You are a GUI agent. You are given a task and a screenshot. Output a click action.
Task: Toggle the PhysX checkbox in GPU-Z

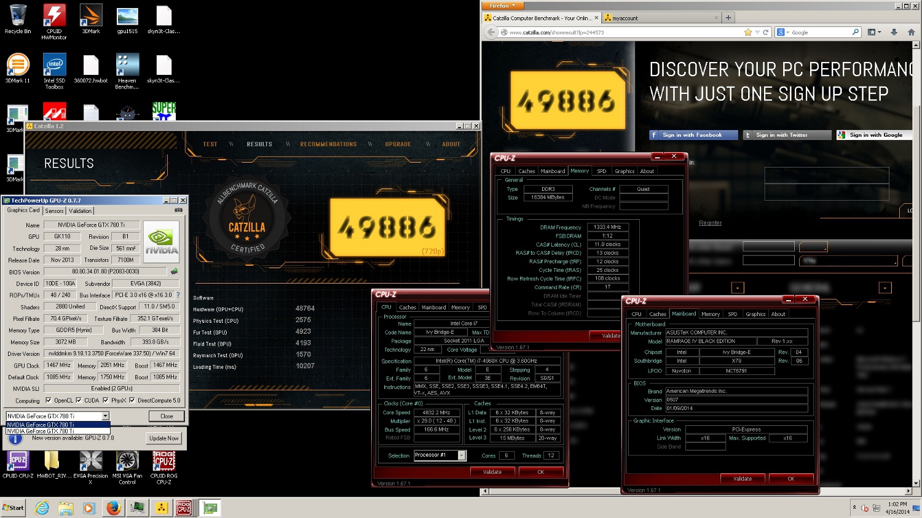(x=106, y=401)
